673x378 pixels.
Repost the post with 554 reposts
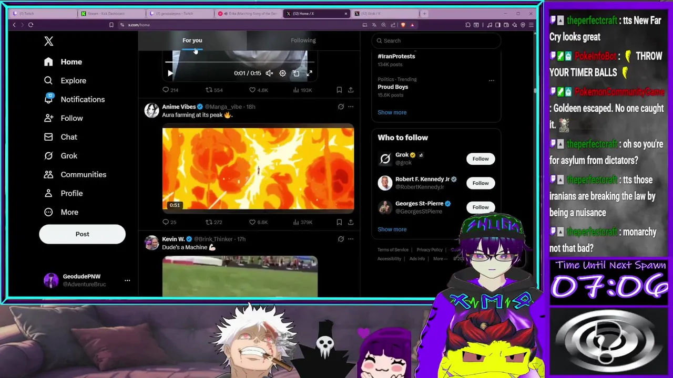tap(214, 90)
